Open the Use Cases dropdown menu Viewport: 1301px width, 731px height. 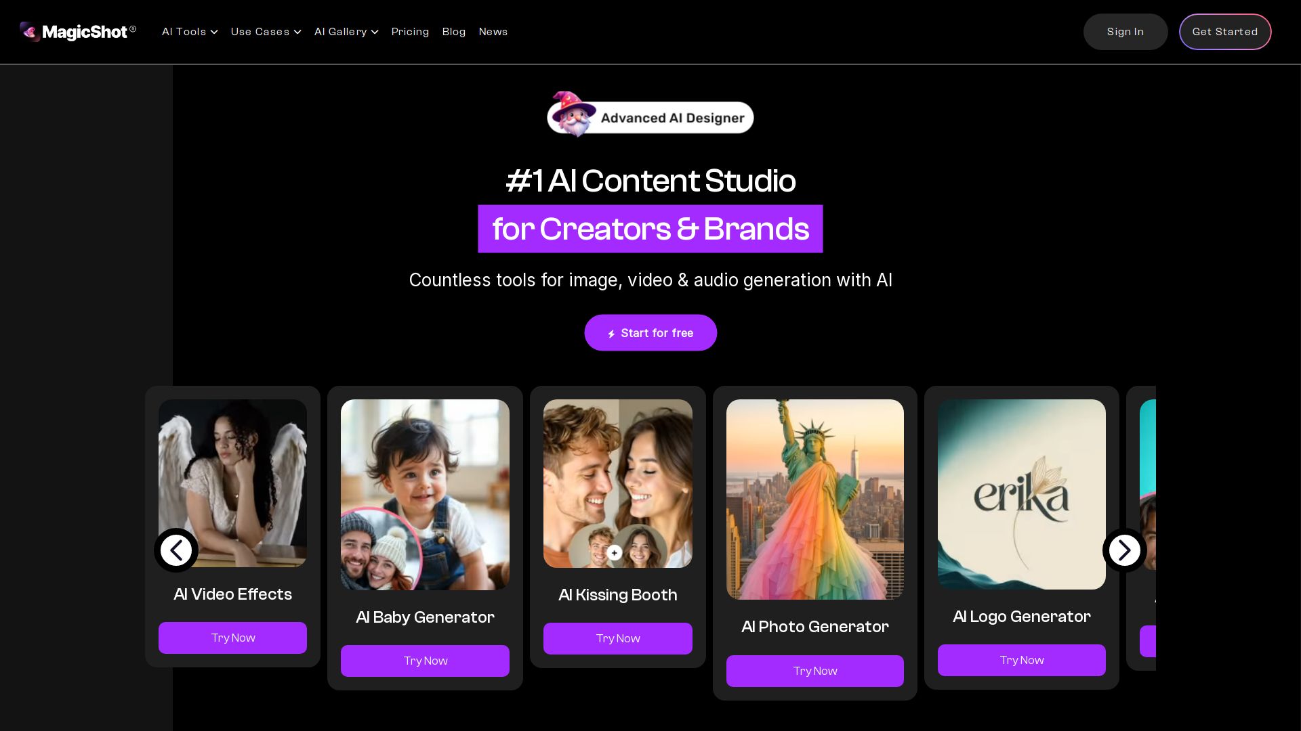(x=266, y=32)
